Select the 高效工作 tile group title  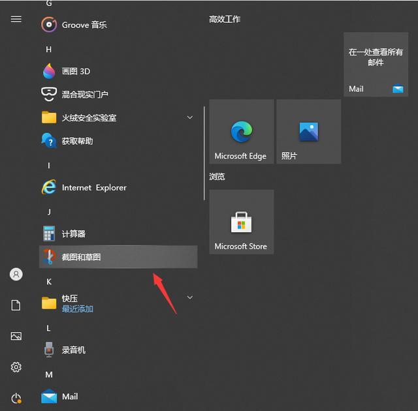tap(225, 19)
